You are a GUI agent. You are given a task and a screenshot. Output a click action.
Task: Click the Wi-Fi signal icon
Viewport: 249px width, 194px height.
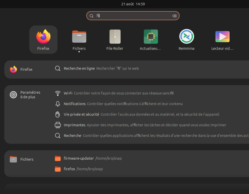click(x=58, y=93)
